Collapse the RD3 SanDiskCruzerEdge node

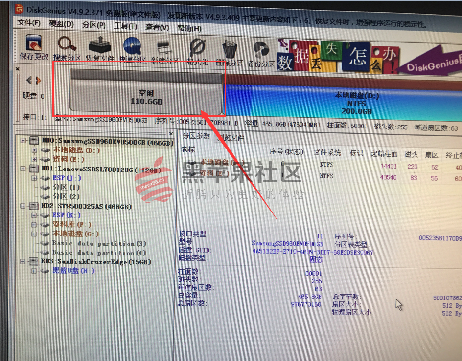(x=23, y=261)
